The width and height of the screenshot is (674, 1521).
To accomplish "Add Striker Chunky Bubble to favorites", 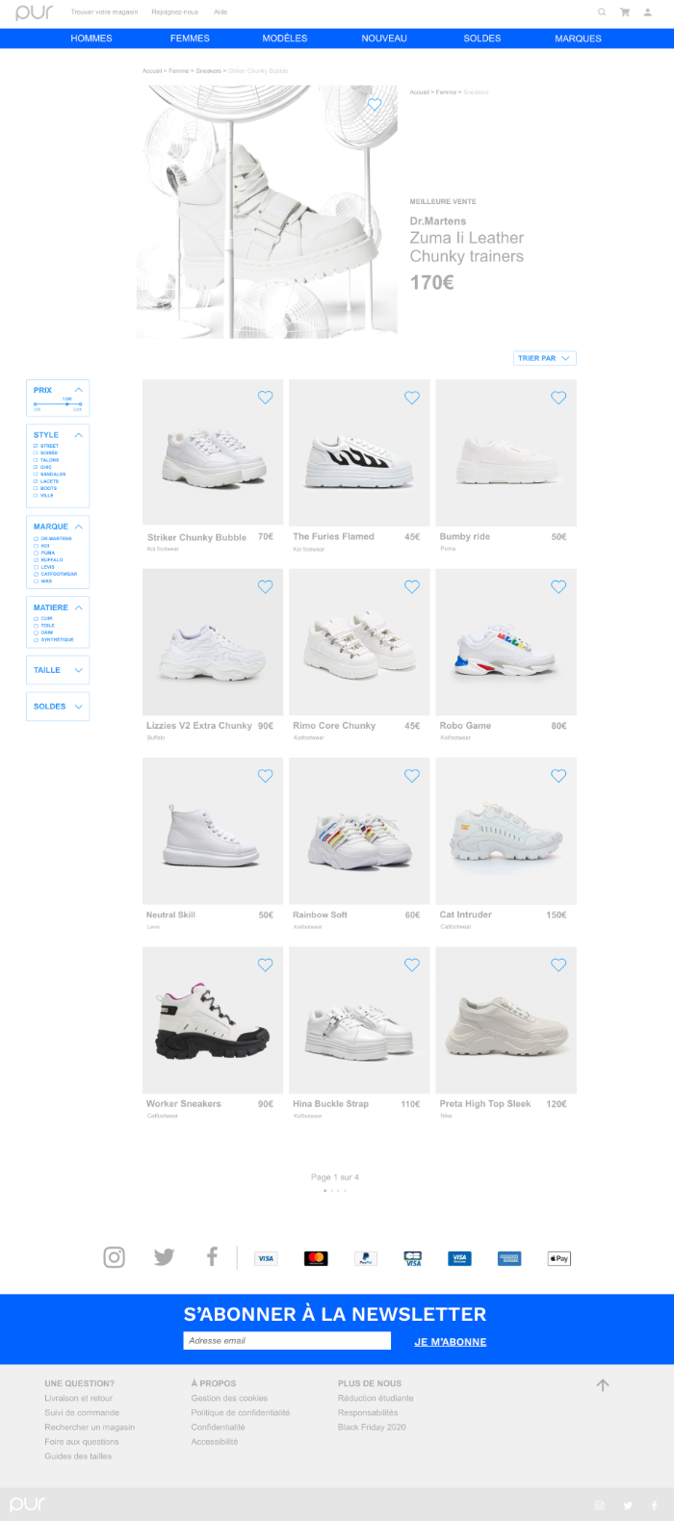I will [265, 398].
